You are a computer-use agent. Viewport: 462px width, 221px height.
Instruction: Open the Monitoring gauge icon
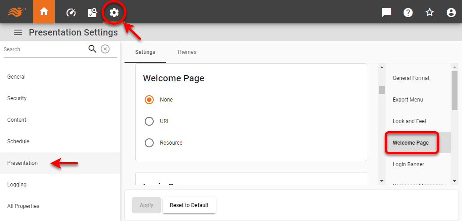tap(71, 13)
